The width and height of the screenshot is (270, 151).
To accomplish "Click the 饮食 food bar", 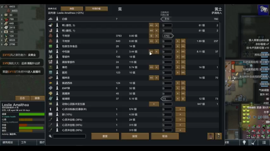I will point(32,125).
